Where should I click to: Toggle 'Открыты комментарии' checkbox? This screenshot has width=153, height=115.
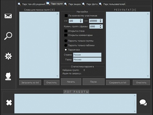coord(66,35)
